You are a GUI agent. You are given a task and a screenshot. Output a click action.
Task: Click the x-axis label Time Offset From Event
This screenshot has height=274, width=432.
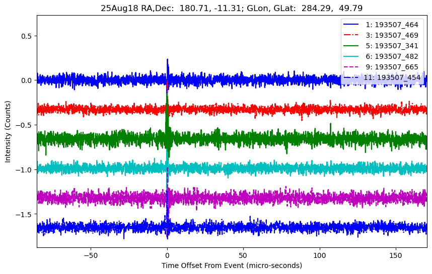[x=232, y=265]
